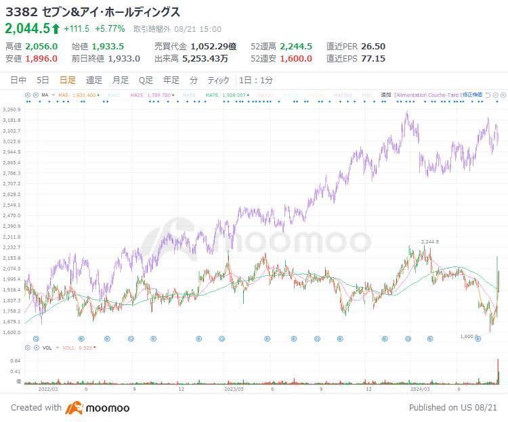Open the 1日：1分 interval selector

[255, 80]
